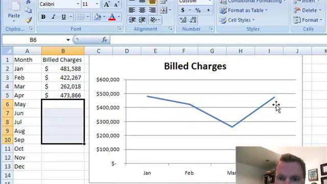This screenshot has width=327, height=184.
Task: Apply Accounting dollar number format
Action: [183, 10]
